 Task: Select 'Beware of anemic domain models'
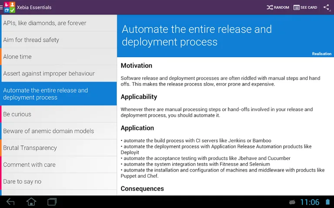pos(59,131)
